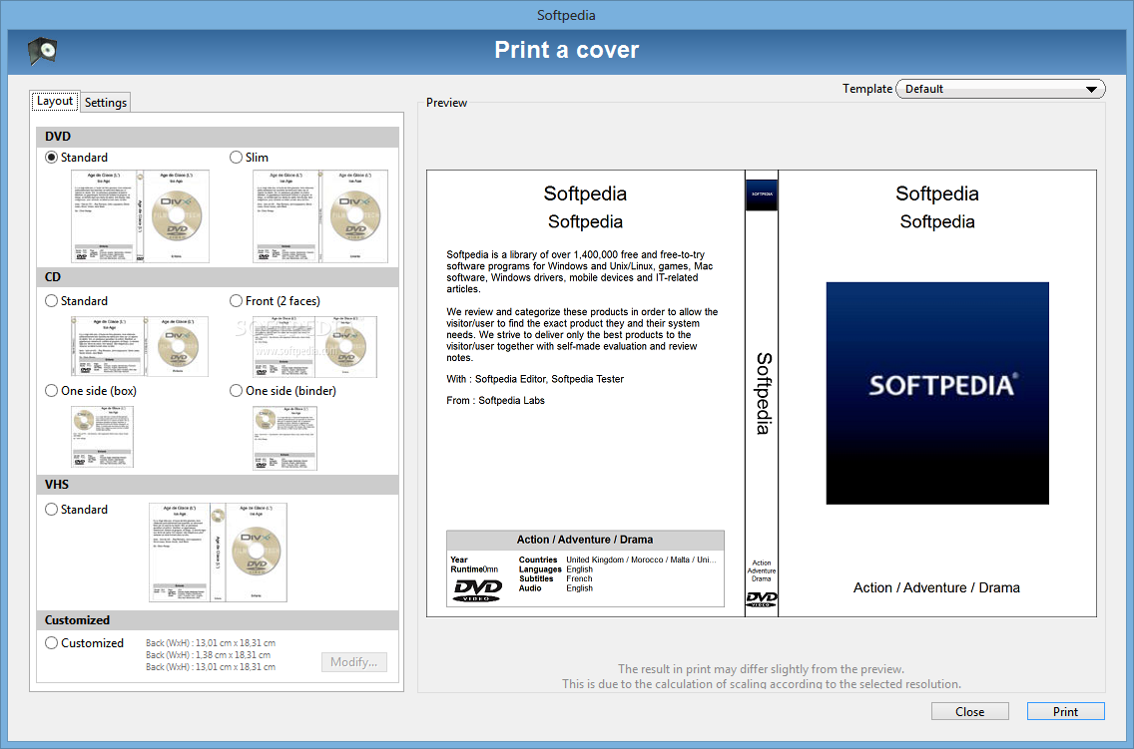The width and height of the screenshot is (1134, 749).
Task: Click 'Back (WxH) : 1,38 cm x 18,31 cm' text
Action: point(209,655)
